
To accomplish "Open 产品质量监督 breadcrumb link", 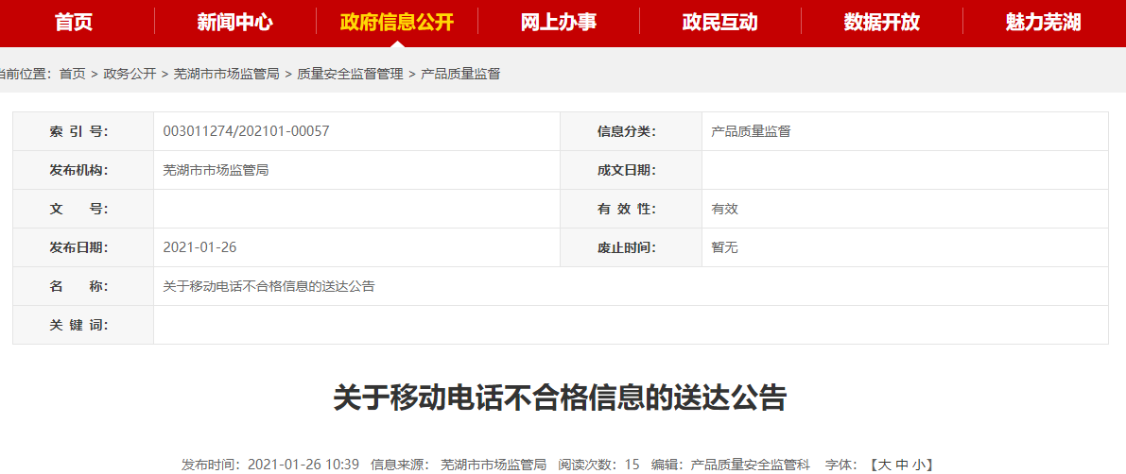I will tap(460, 73).
